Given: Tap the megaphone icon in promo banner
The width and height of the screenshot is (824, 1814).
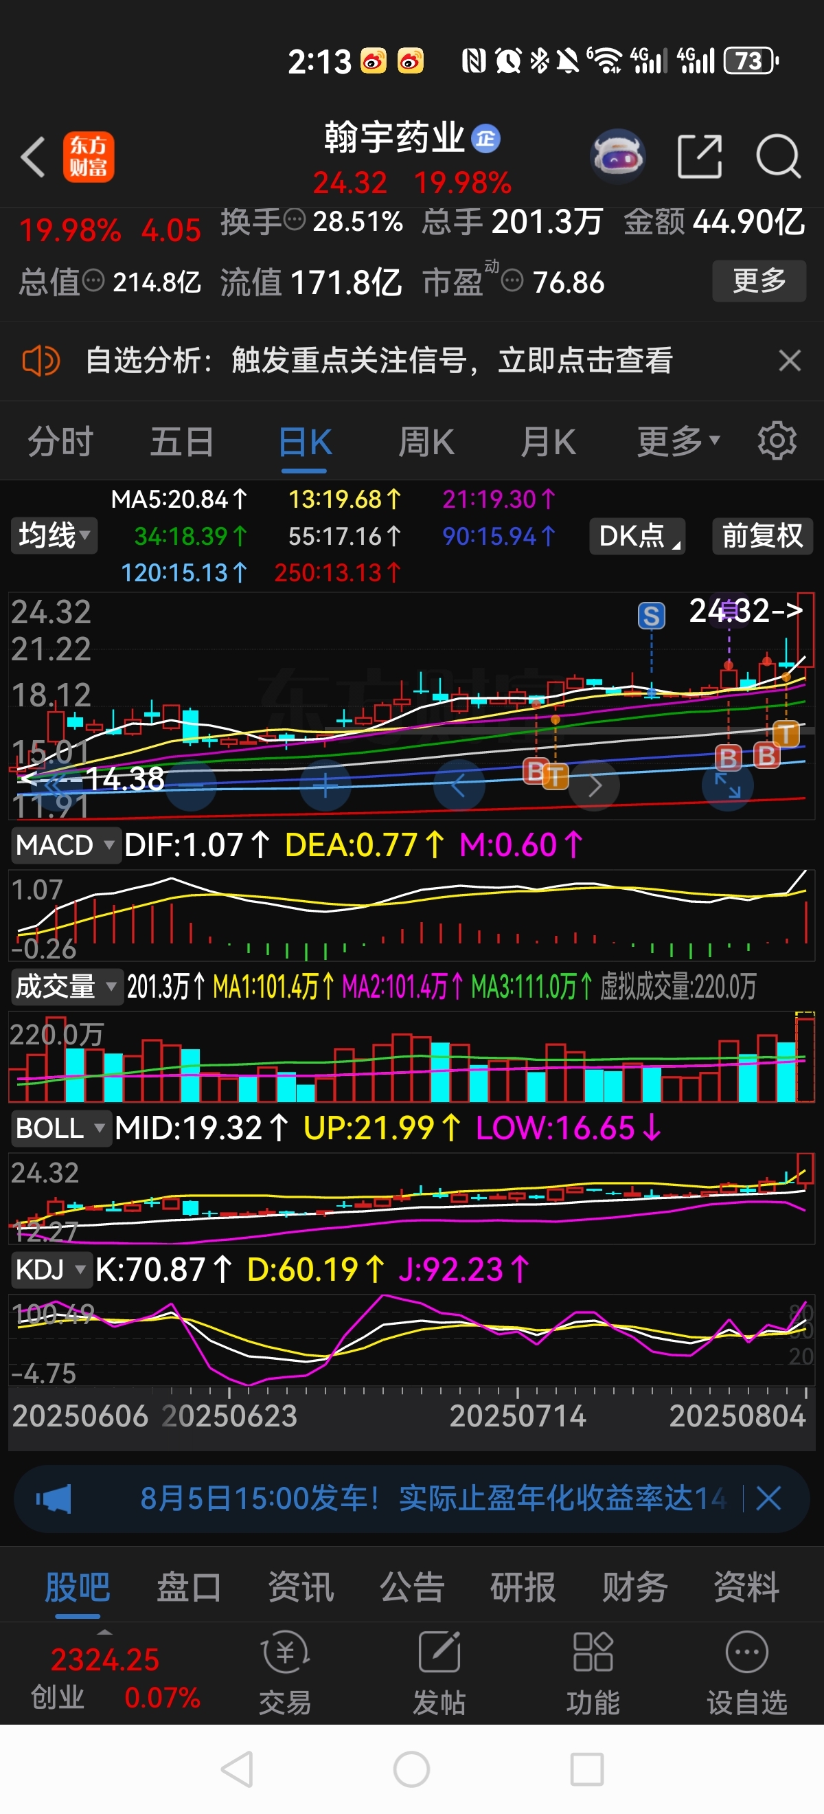Looking at the screenshot, I should pyautogui.click(x=54, y=1499).
